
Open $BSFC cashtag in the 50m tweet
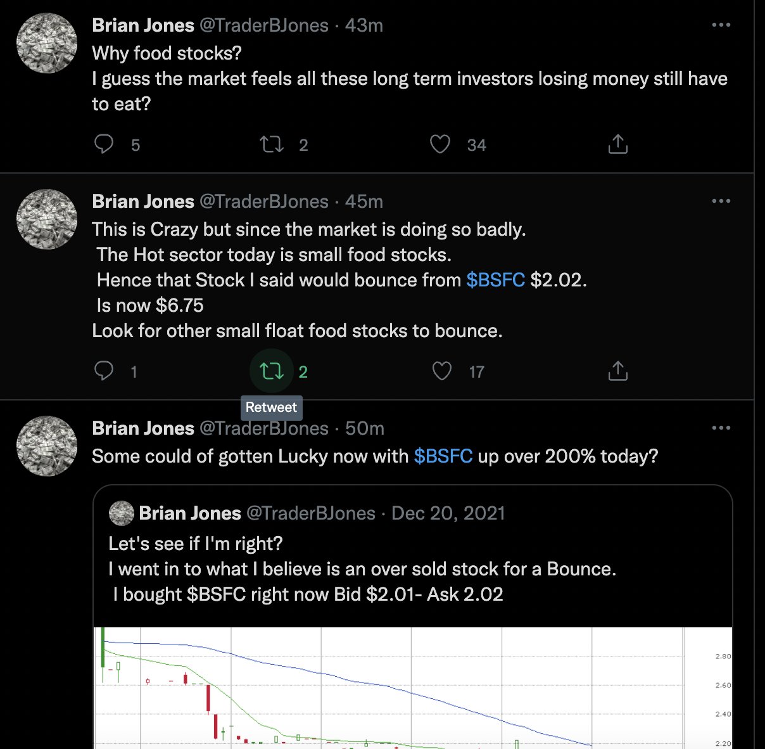click(443, 456)
